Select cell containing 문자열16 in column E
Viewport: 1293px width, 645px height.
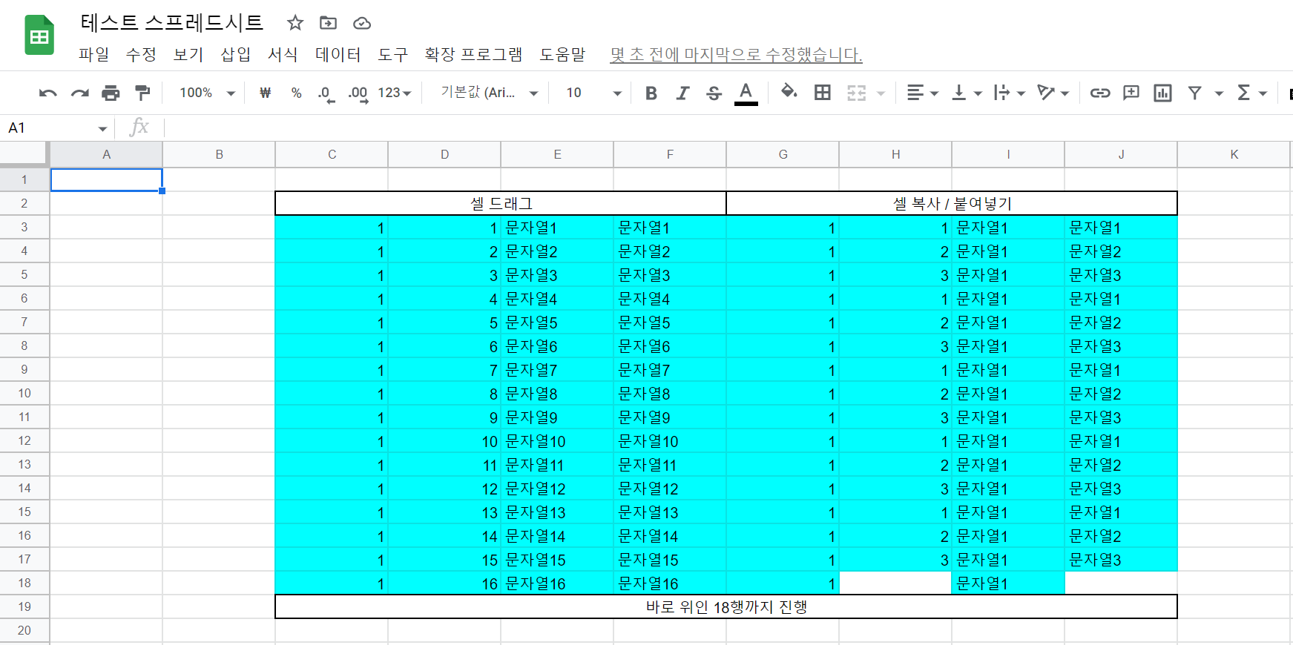coord(557,583)
